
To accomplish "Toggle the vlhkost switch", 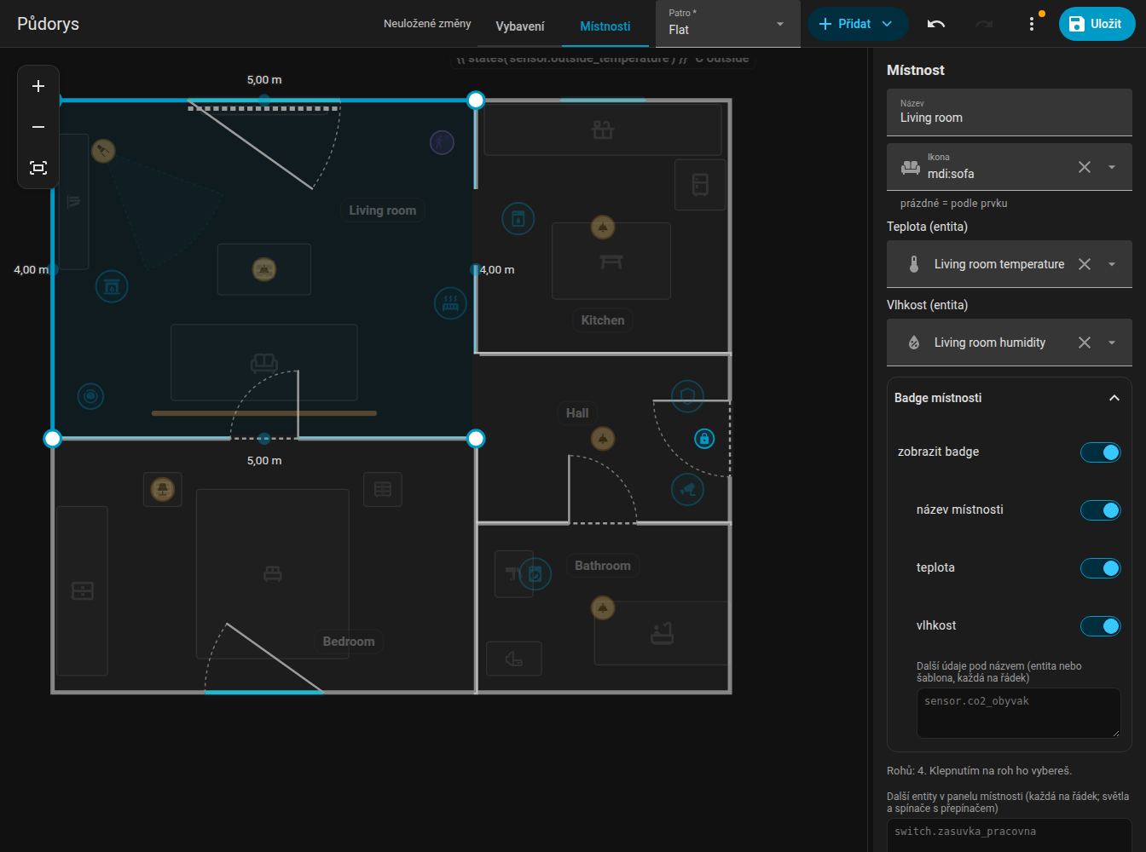I will coord(1100,626).
